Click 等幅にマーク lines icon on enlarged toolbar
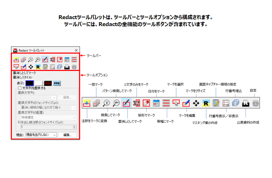The width and height of the screenshot is (272, 178). coord(166,103)
